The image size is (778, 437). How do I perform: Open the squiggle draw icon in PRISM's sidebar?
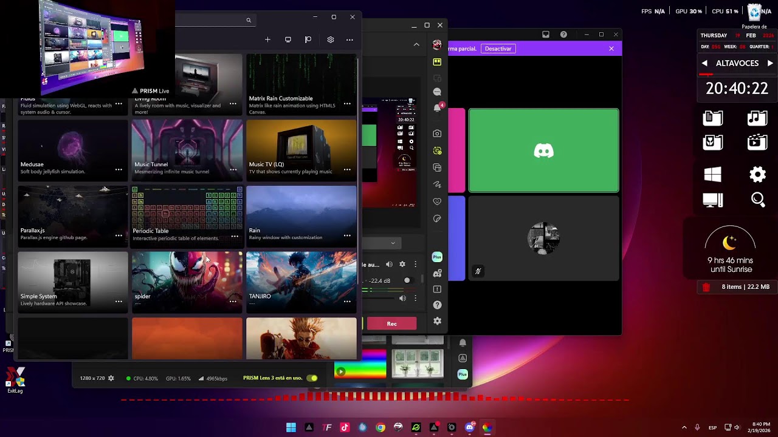tap(437, 185)
